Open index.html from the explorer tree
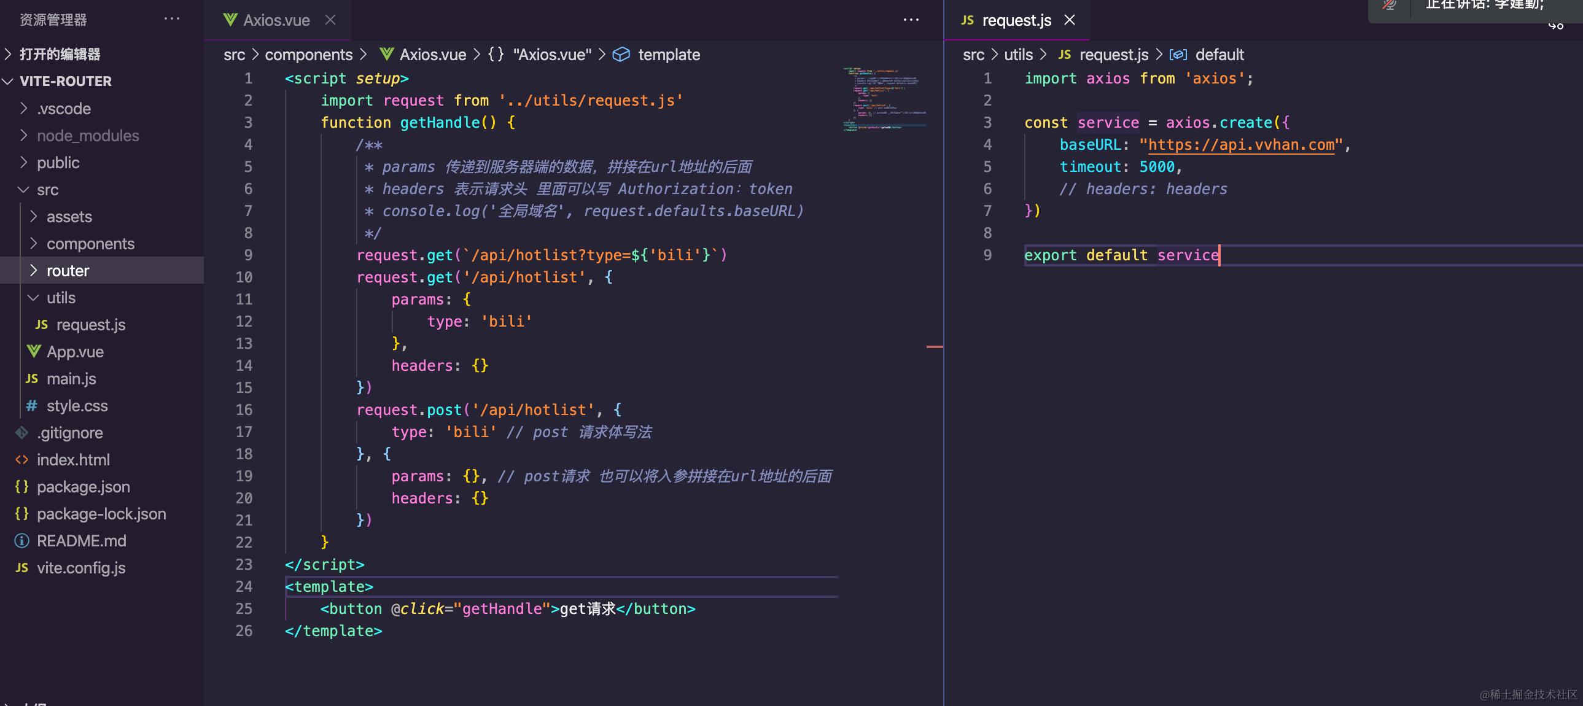1583x706 pixels. point(73,460)
